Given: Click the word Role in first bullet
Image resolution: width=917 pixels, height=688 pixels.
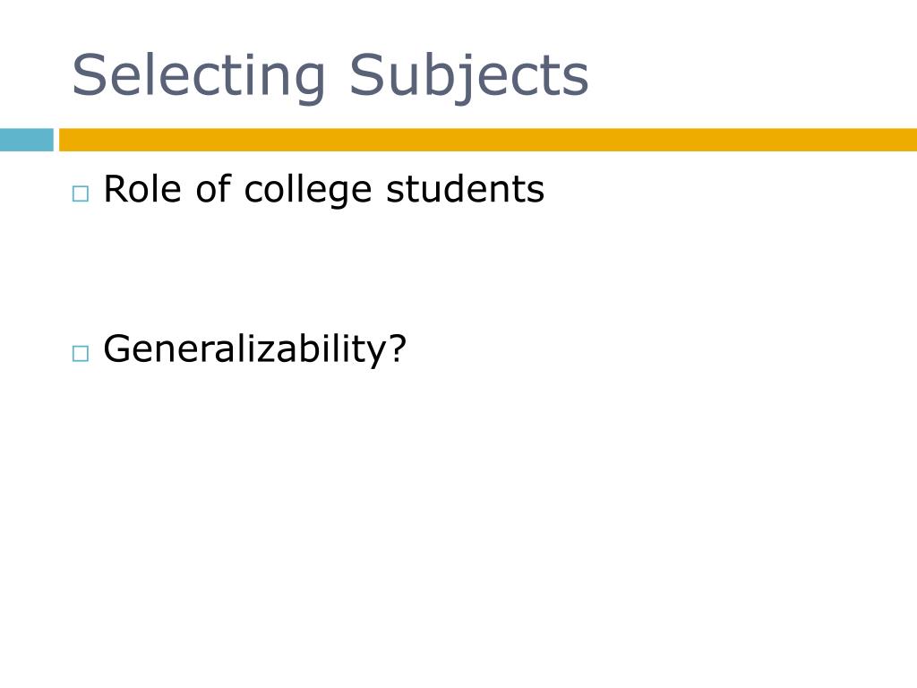Looking at the screenshot, I should (142, 189).
